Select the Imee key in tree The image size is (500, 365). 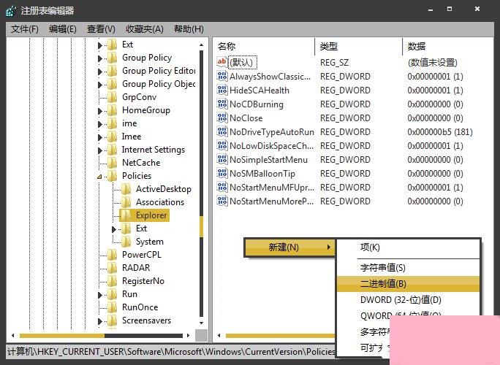[x=132, y=137]
